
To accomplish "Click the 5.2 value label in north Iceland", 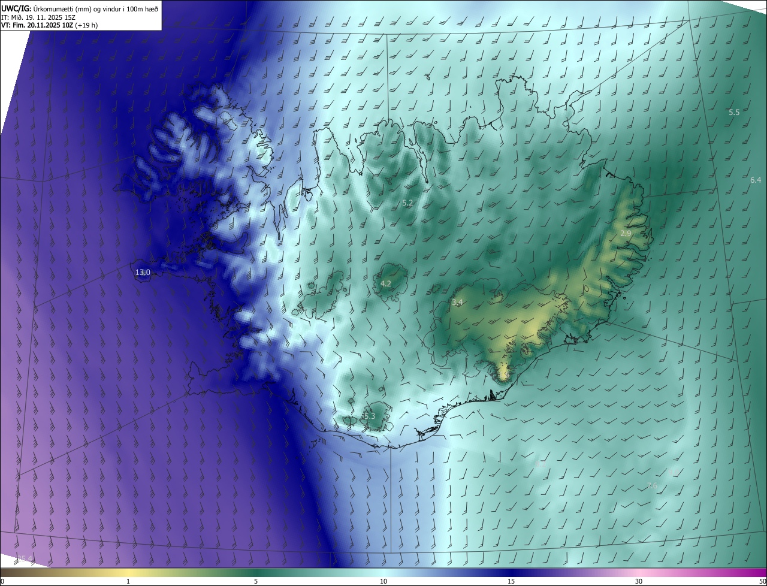I will [407, 203].
